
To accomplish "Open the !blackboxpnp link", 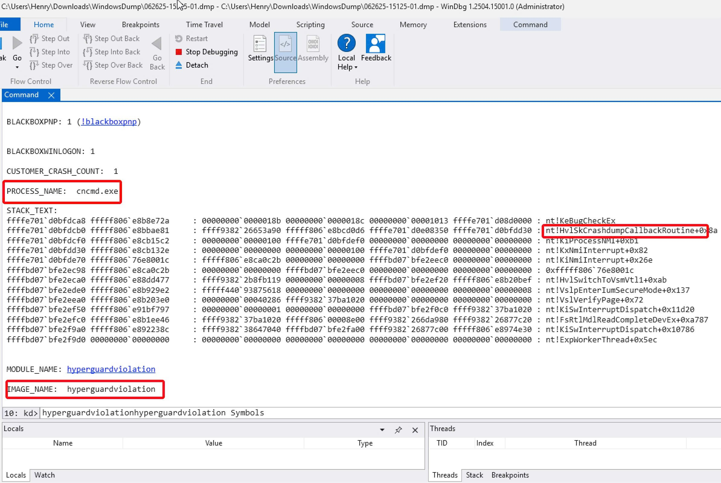I will coord(109,121).
